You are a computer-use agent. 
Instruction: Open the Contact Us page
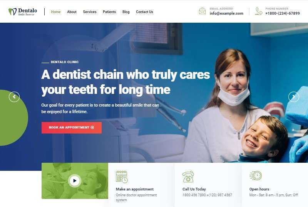144,12
